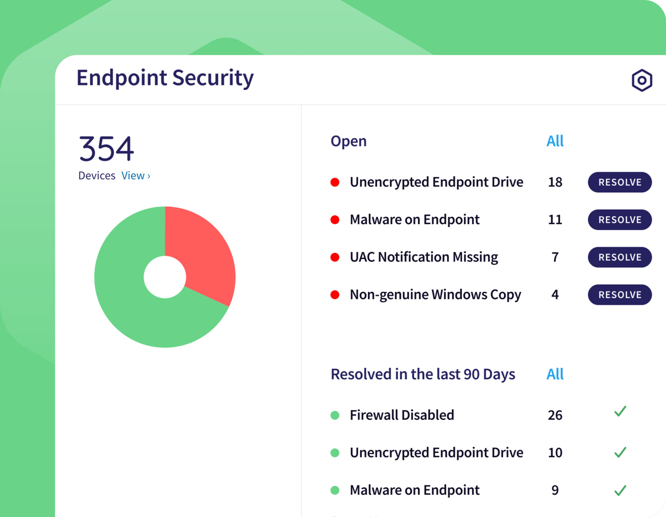The image size is (666, 517).
Task: Click count 7 for UAC Notification Missing
Action: [555, 257]
